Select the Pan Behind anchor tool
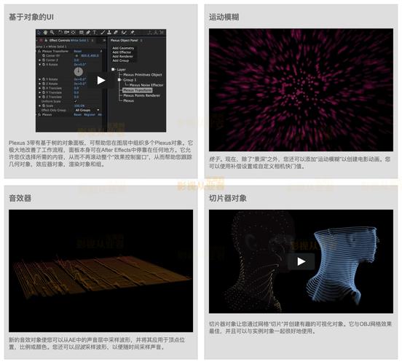This screenshot has height=364, width=402. point(73,32)
